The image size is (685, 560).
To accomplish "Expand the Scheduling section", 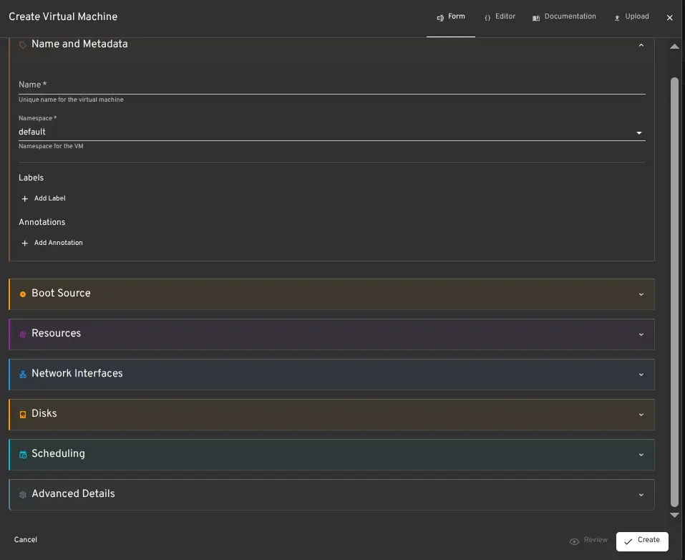I will point(641,455).
